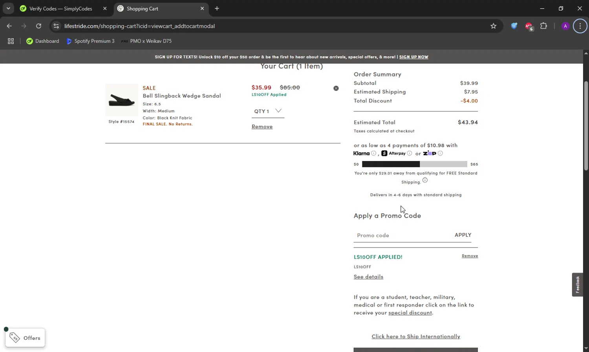
Task: Click the 'LS10OFF Applied' text under price
Action: pos(269,95)
